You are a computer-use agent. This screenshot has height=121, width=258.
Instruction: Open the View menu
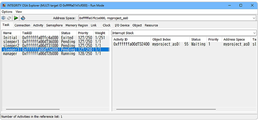(19, 12)
